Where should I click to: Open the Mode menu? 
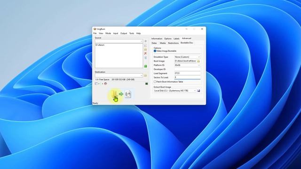(x=108, y=33)
